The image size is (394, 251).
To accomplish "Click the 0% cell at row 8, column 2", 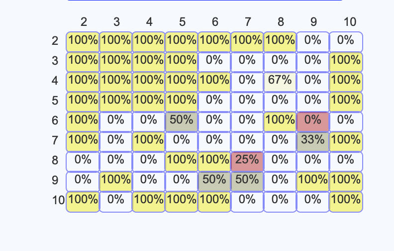I will 83,161.
